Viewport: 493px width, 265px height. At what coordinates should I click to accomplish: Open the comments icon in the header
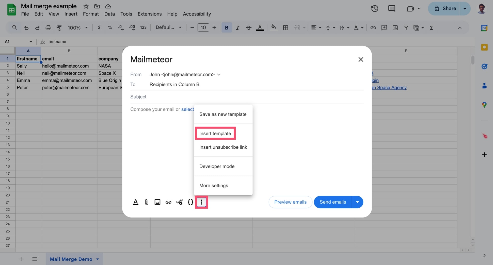point(392,9)
